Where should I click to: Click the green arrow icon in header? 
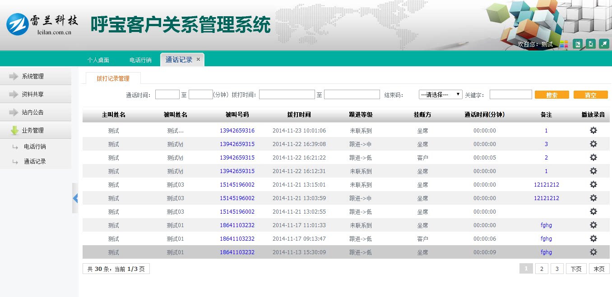pyautogui.click(x=604, y=44)
